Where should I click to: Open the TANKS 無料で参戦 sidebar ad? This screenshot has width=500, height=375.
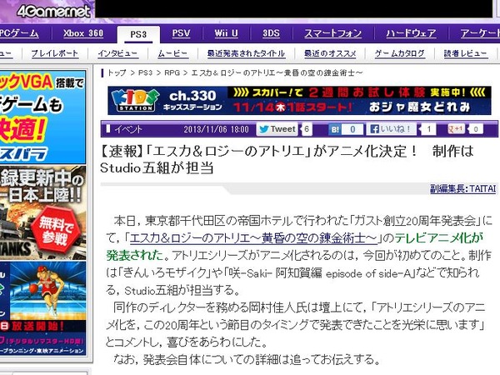pyautogui.click(x=42, y=212)
